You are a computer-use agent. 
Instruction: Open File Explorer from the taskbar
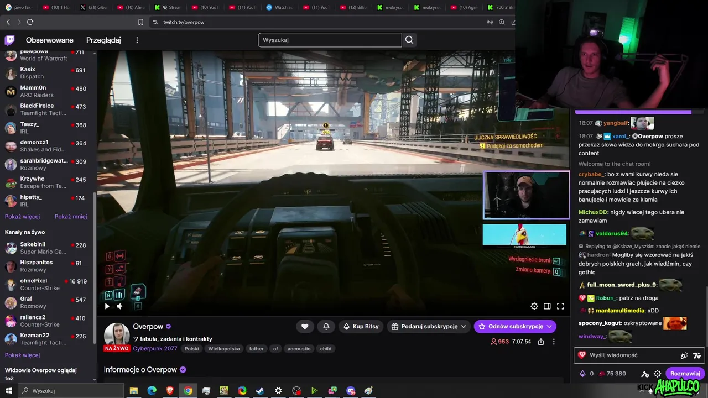point(134,391)
